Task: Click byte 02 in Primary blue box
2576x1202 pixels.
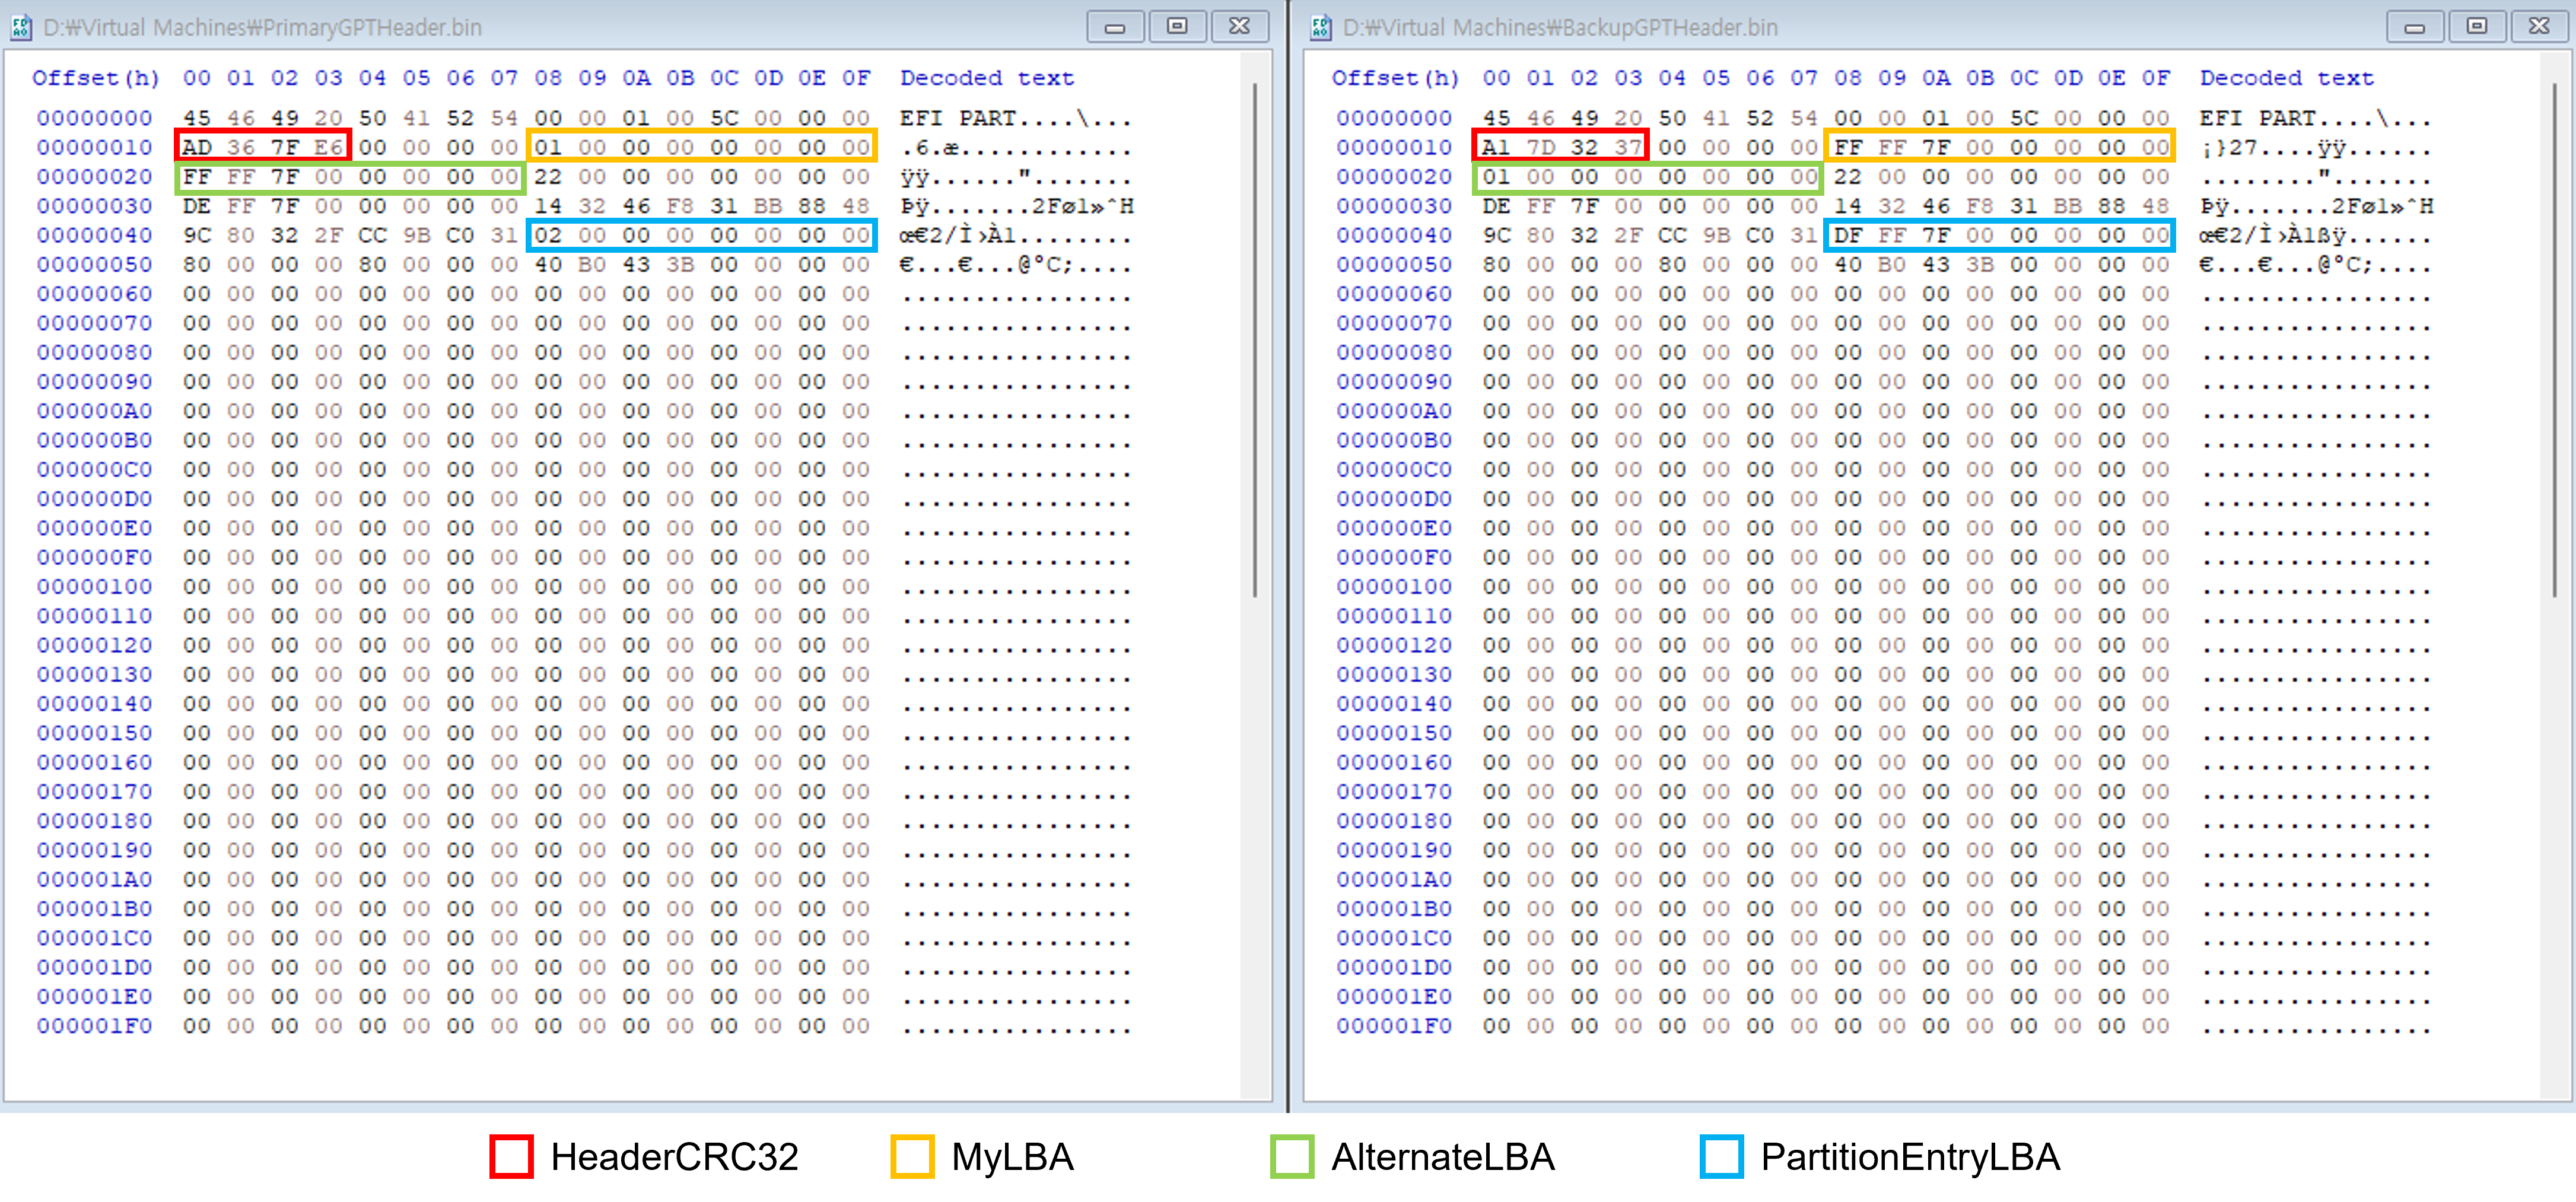Action: click(x=548, y=235)
